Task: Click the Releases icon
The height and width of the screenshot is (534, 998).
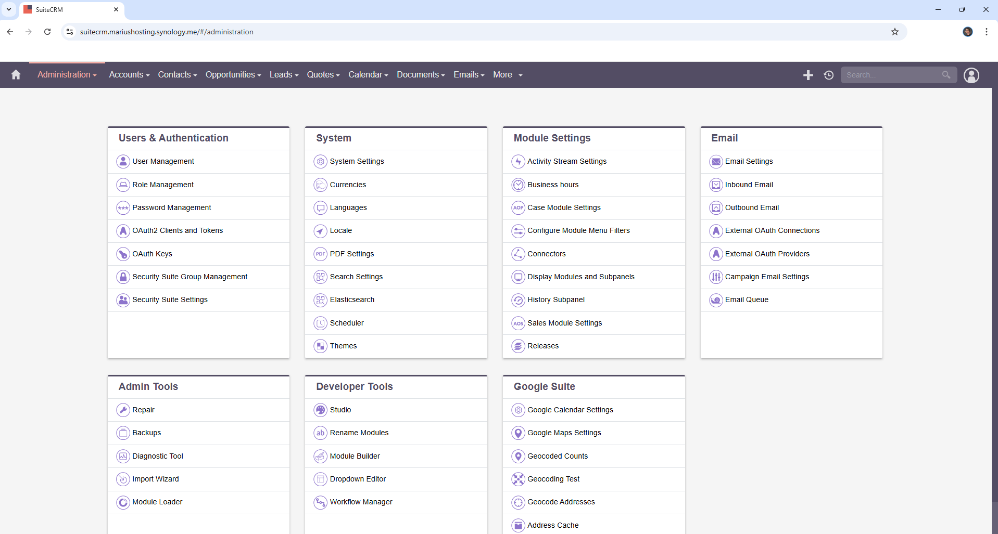Action: [x=518, y=346]
